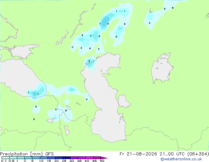Screen dimensions: 209x162
Task: Click the '(06+354)' forecast run label
Action: click(x=198, y=154)
